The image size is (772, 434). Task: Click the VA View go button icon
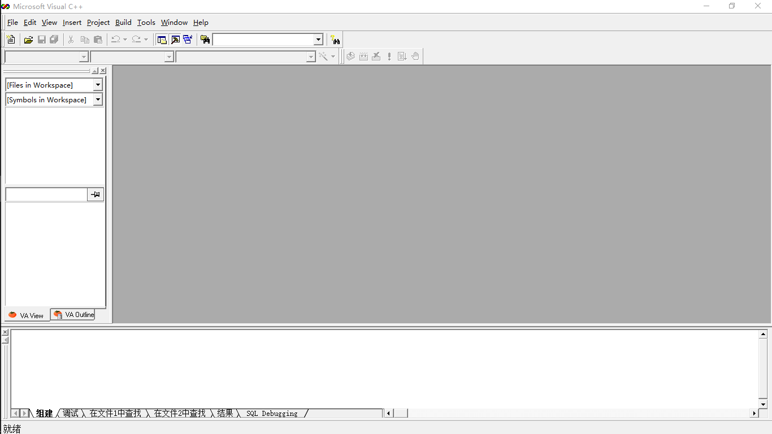point(96,194)
